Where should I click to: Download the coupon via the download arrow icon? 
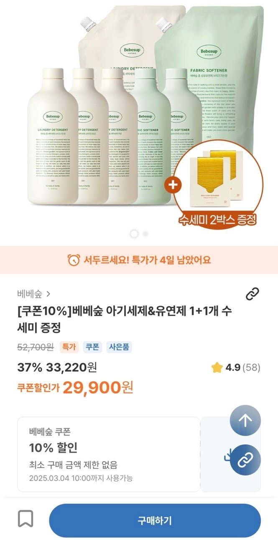point(227,454)
